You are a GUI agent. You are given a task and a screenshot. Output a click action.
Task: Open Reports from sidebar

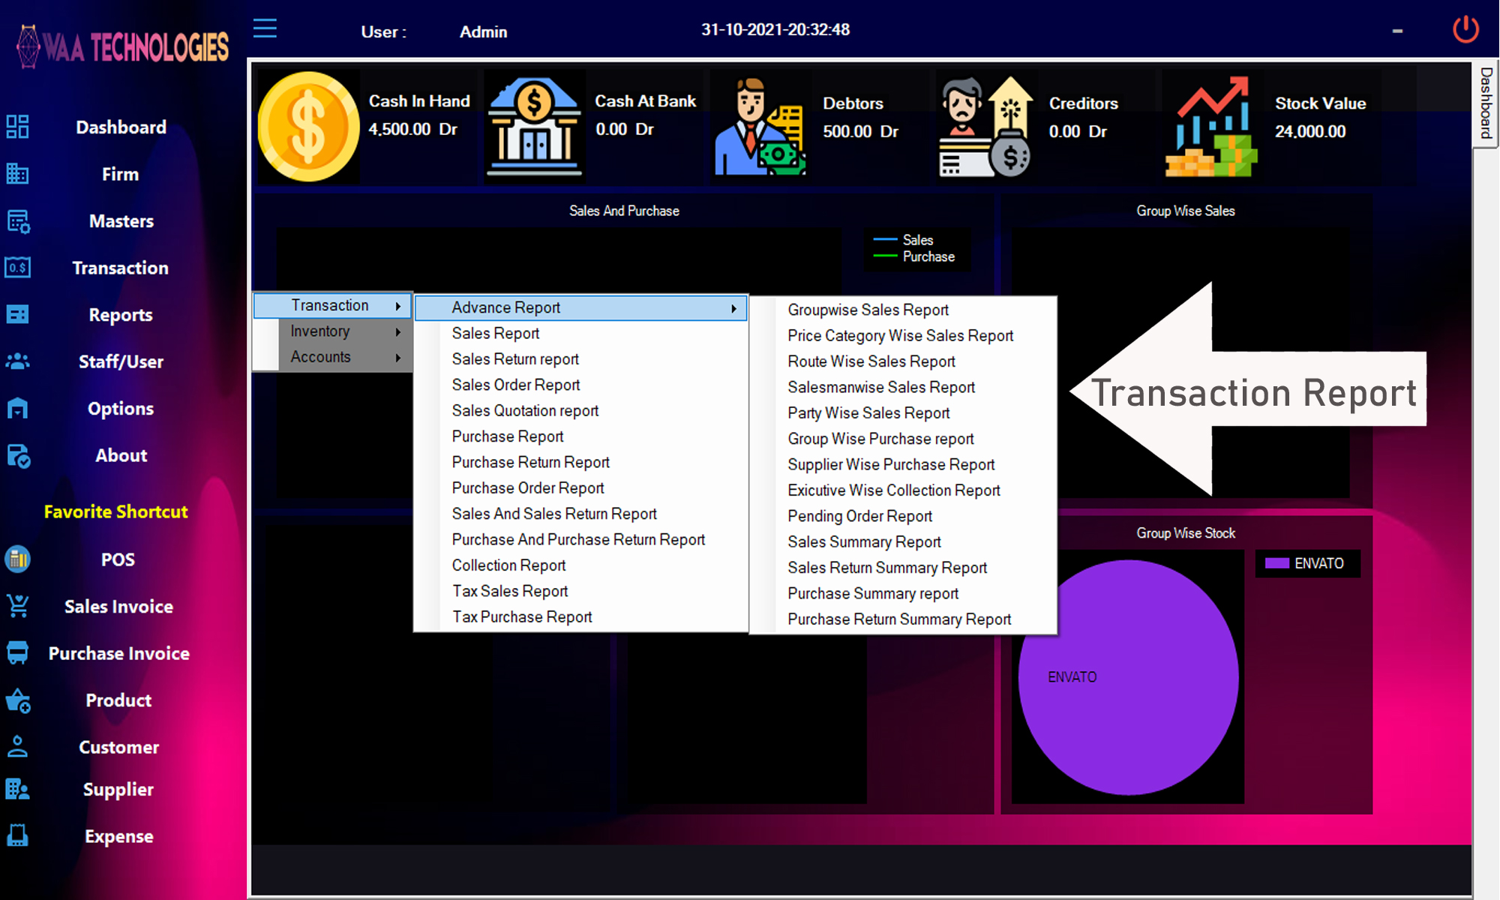tap(120, 315)
